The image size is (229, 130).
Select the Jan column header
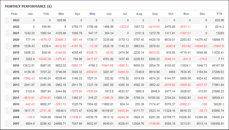pyautogui.click(x=30, y=14)
